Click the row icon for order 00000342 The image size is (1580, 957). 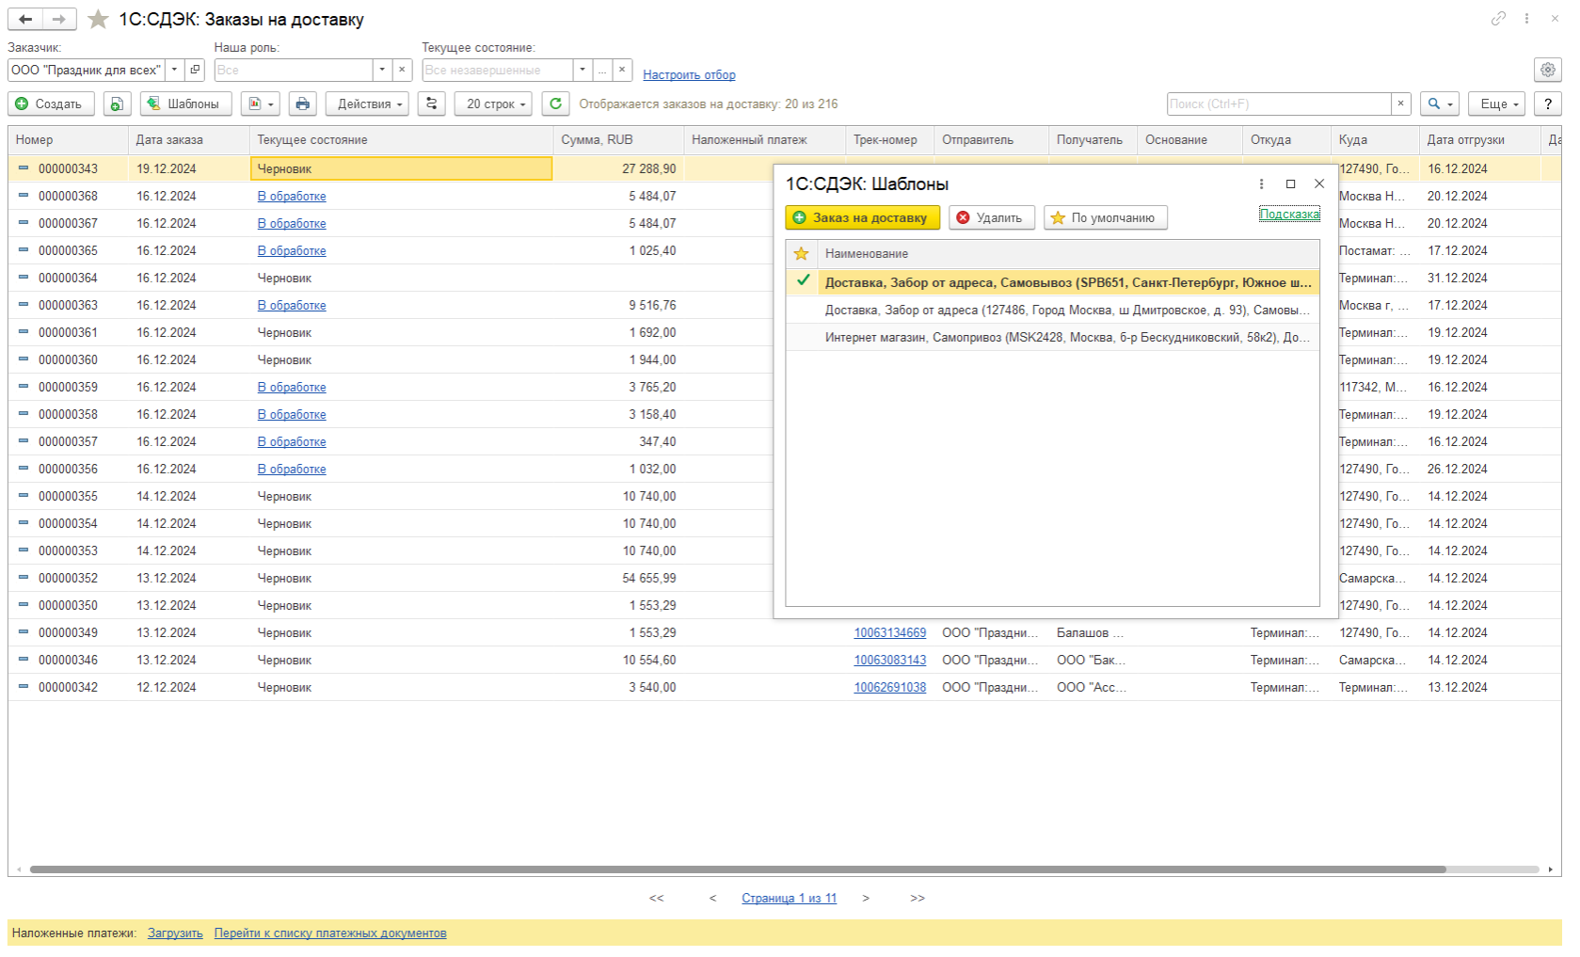[x=24, y=687]
